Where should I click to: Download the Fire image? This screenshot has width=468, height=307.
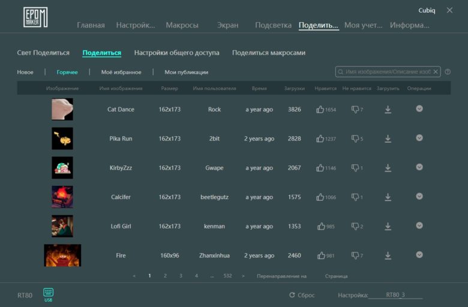coord(388,255)
